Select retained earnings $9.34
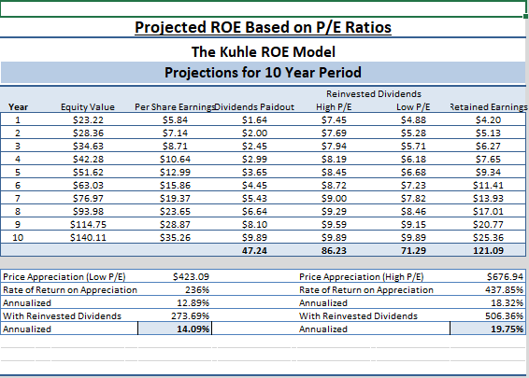529x378 pixels. (x=488, y=172)
